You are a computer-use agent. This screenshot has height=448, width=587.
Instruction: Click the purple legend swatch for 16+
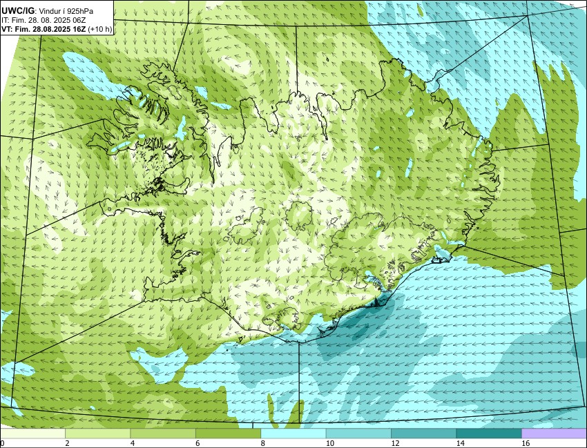click(554, 434)
